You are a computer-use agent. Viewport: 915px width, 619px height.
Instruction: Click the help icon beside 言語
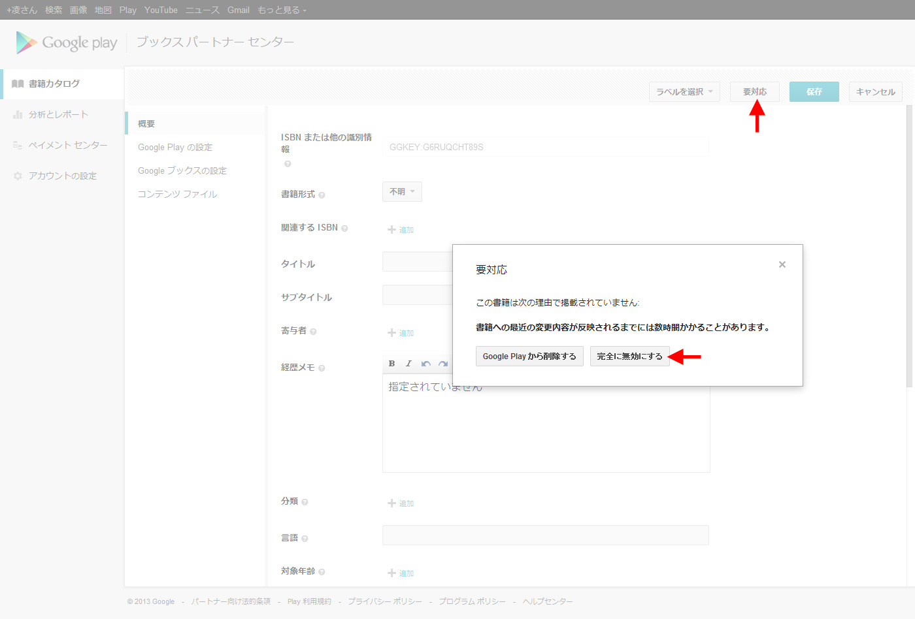click(x=305, y=539)
